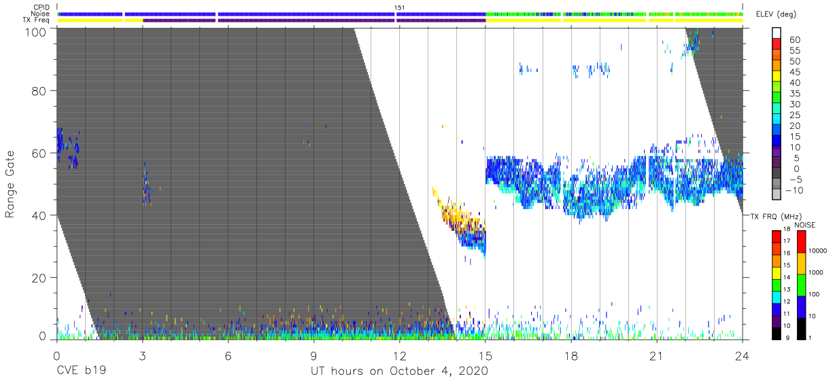Click the ELEV colorbar label '55'
Screen dimensions: 835x385
(795, 50)
